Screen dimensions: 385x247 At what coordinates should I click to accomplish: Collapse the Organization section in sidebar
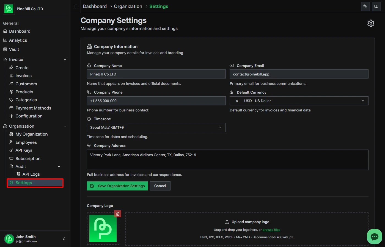coord(65,126)
